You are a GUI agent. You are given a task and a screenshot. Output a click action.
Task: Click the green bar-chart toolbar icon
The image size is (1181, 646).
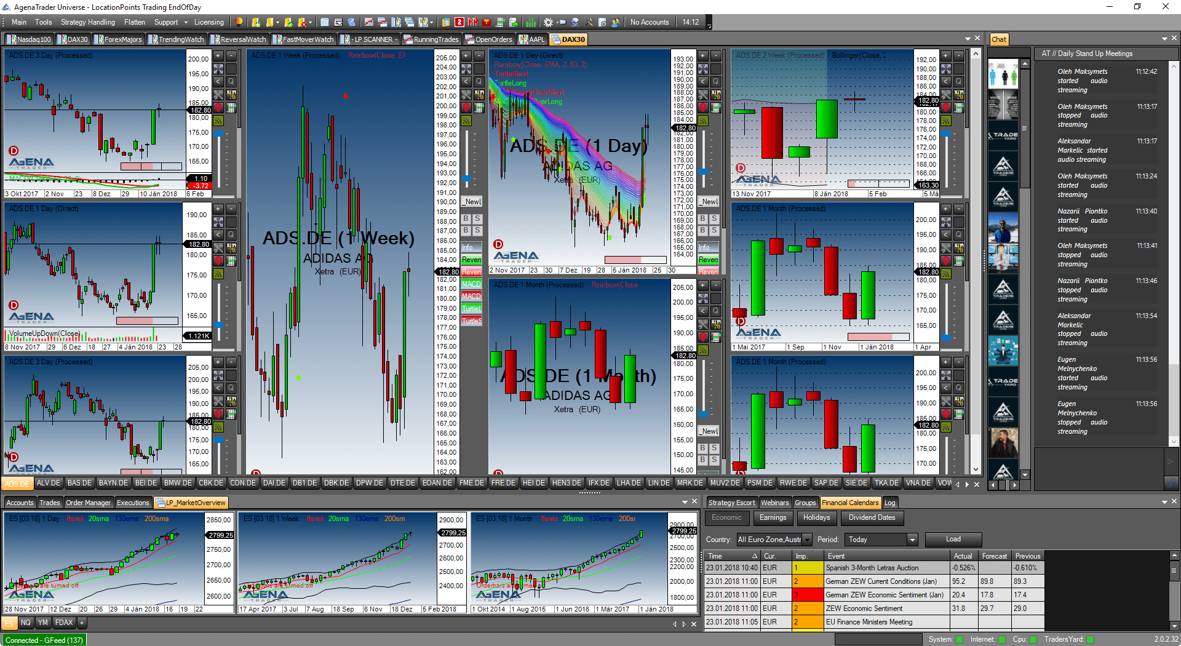pos(531,22)
